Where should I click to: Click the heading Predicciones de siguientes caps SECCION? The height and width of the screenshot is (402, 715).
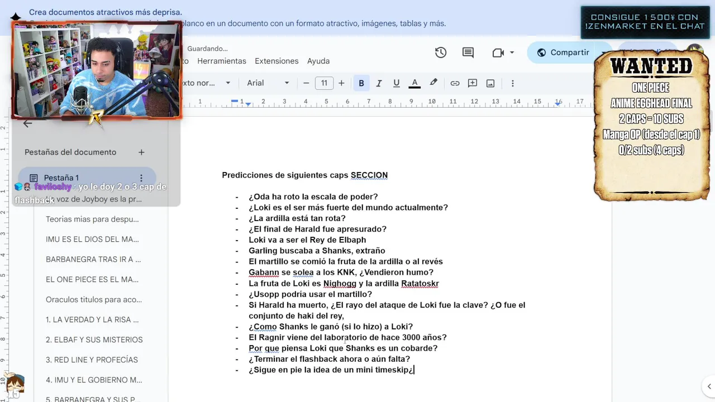coord(304,175)
